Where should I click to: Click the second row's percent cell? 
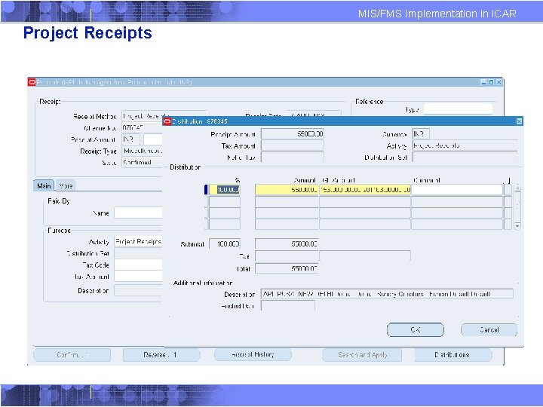[x=225, y=201]
